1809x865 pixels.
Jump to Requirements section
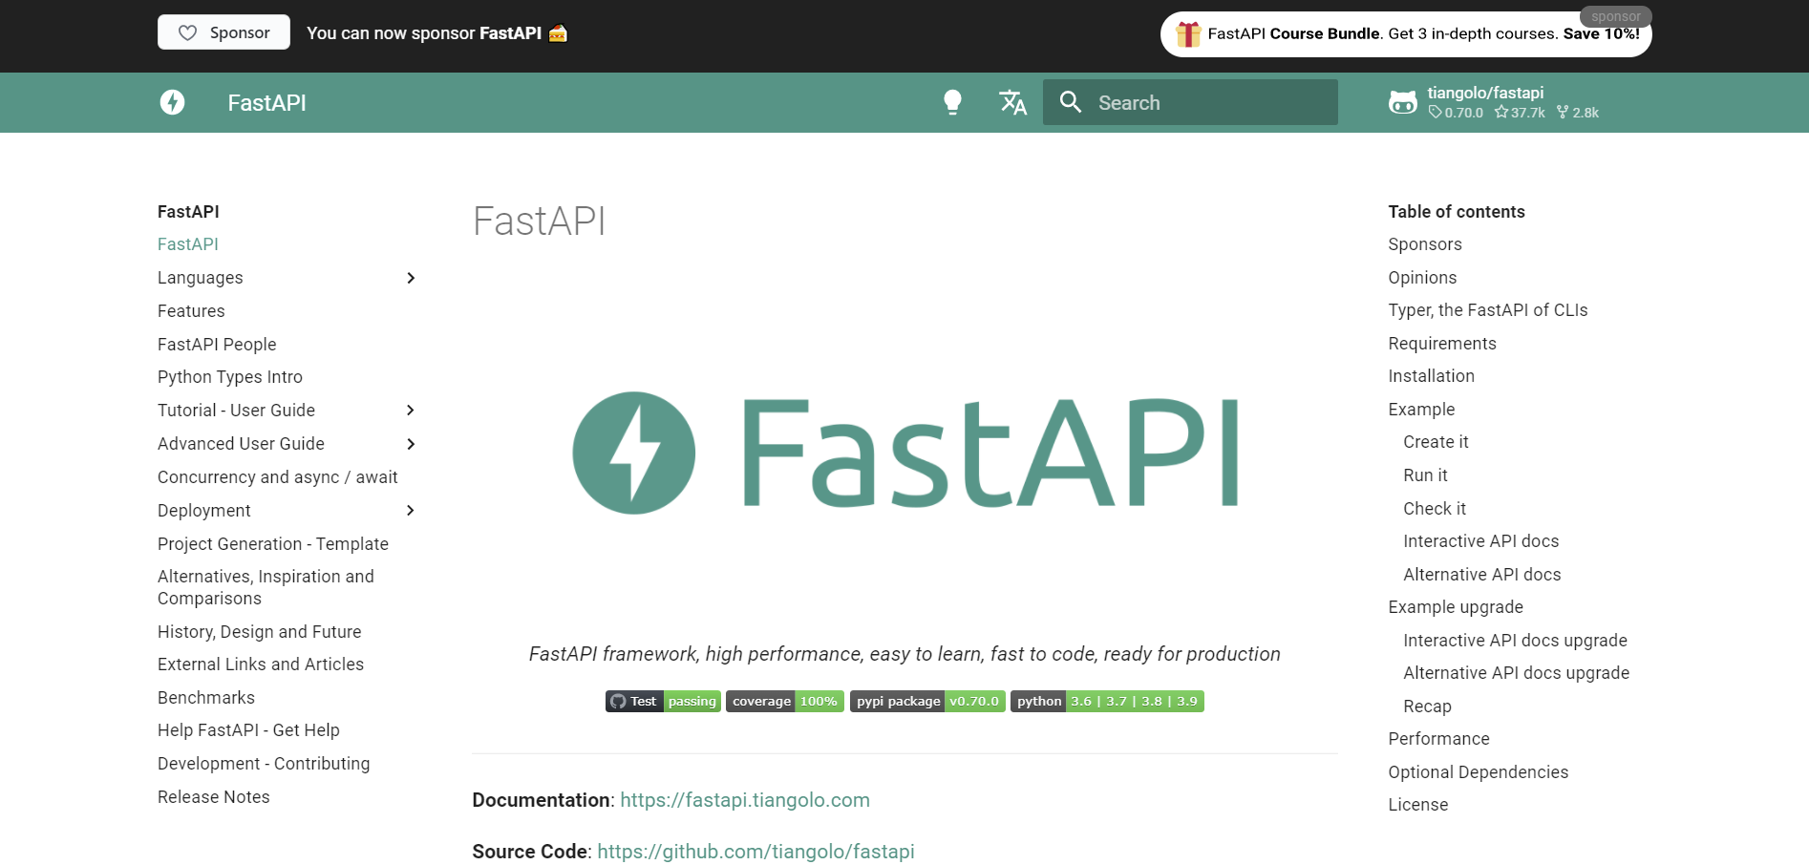coord(1442,344)
